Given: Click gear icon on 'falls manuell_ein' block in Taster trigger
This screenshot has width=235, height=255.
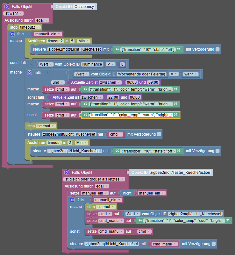Looking at the screenshot, I should [x=72, y=200].
